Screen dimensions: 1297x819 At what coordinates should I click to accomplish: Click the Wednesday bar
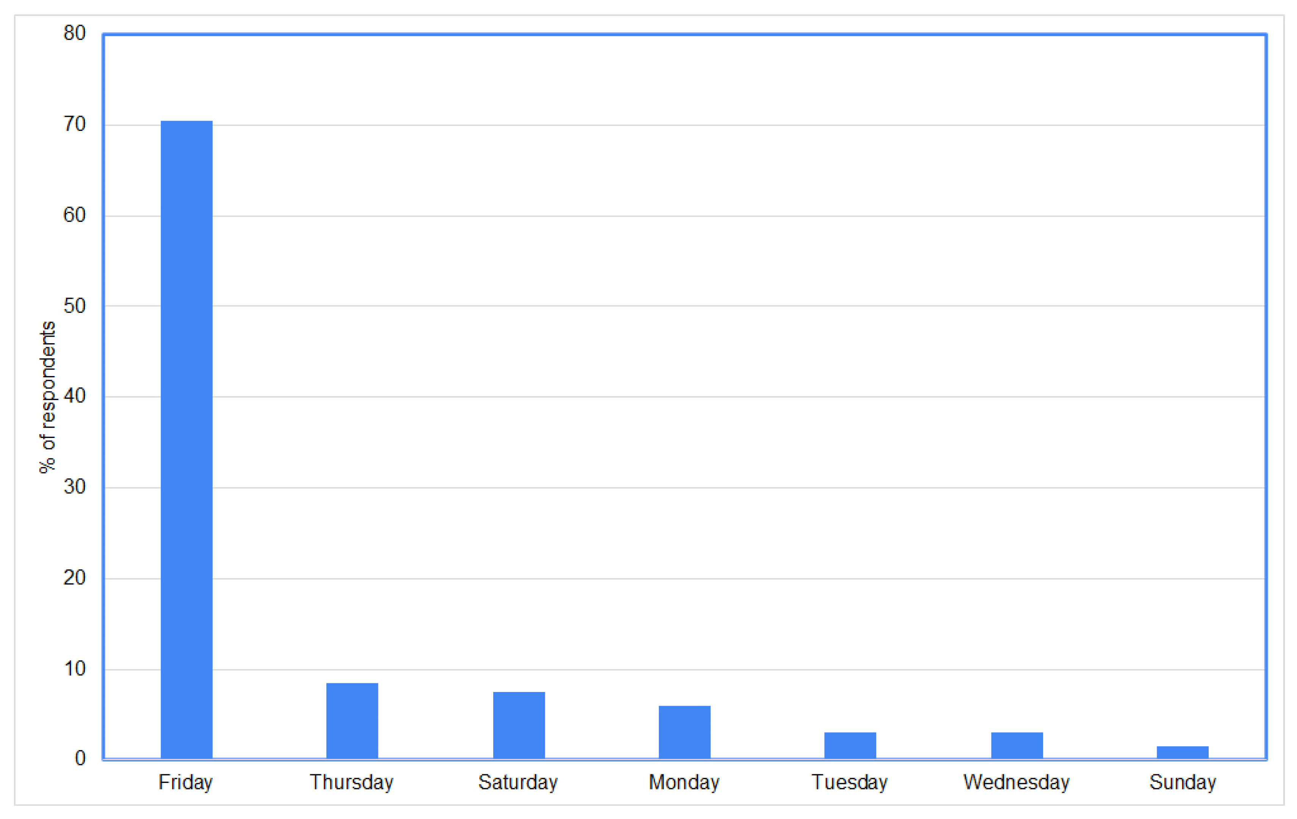pos(1017,745)
